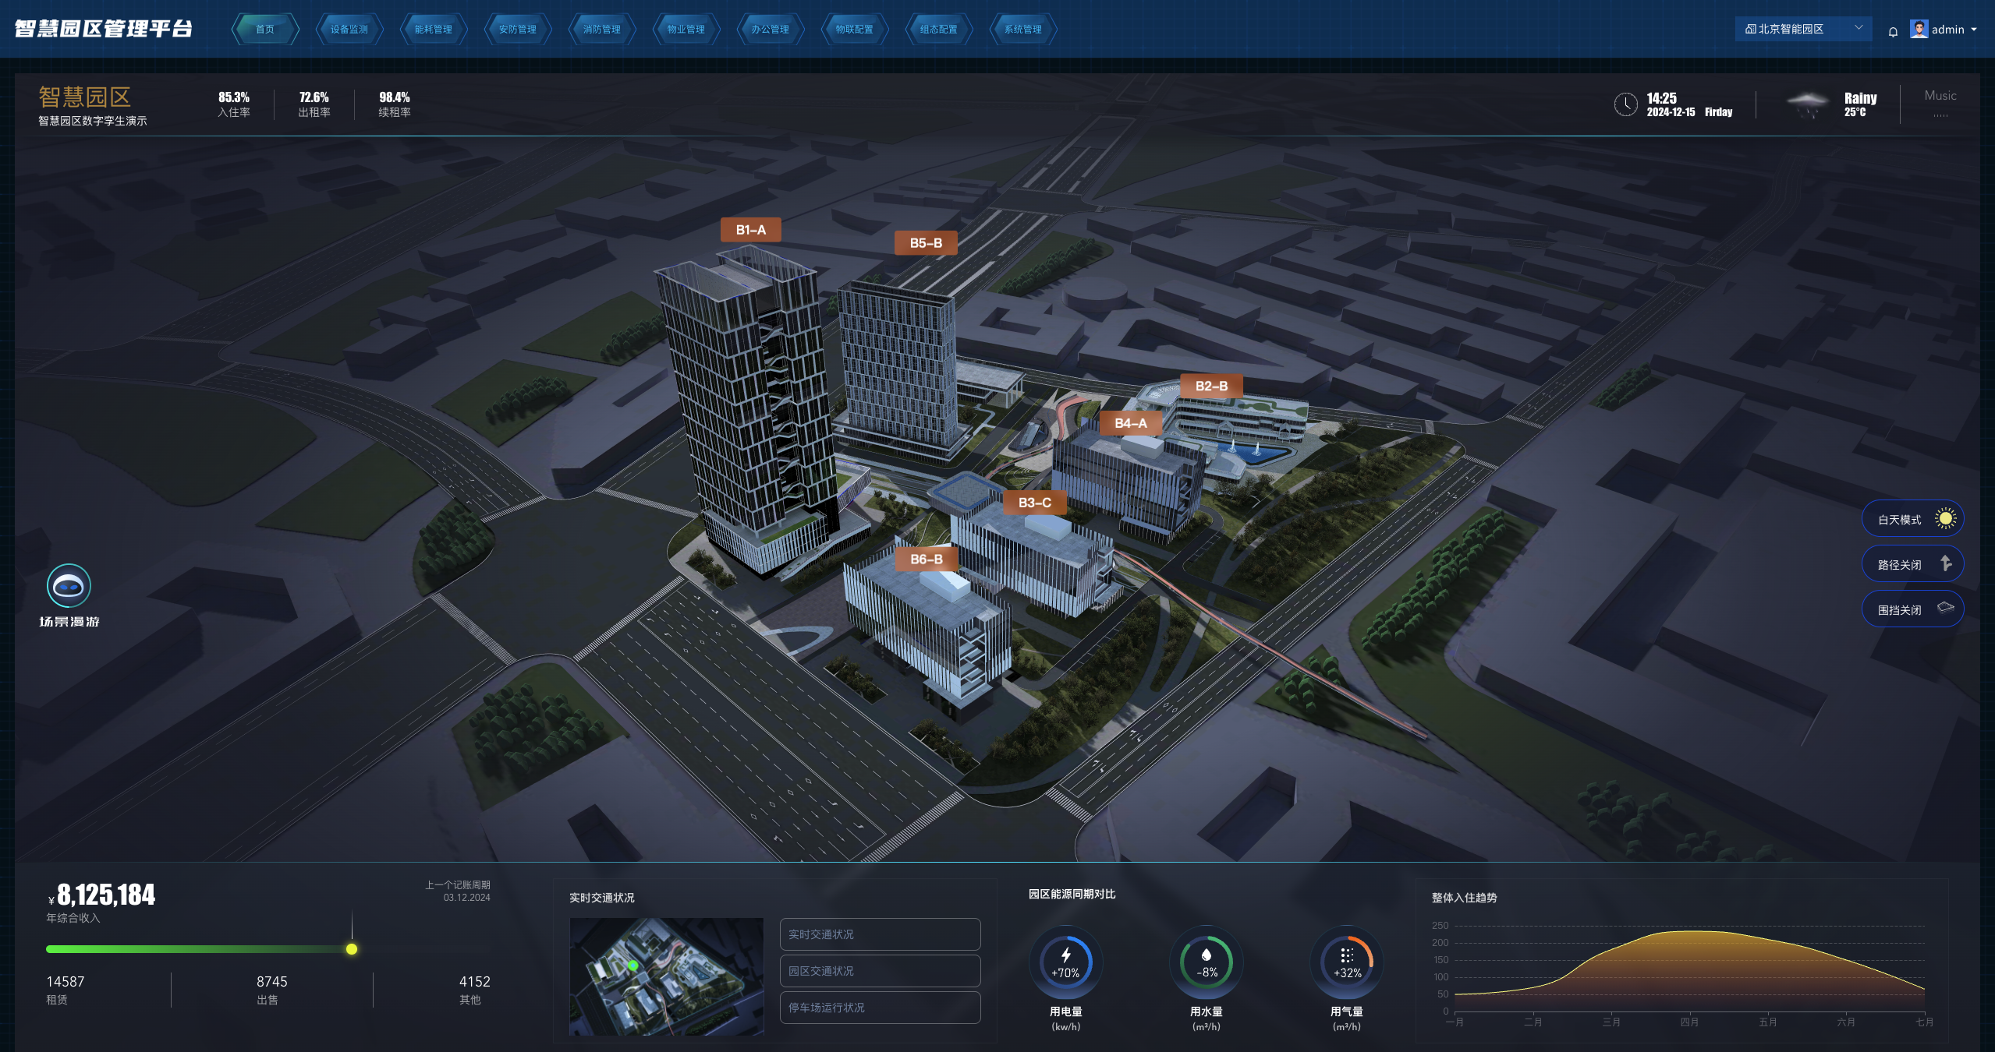Screen dimensions: 1995x1052
Task: Click the real-time traffic map thumbnail
Action: click(x=666, y=976)
